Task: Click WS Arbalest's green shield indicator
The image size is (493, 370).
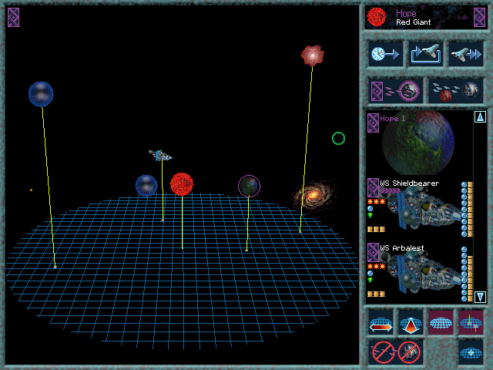Action: pyautogui.click(x=370, y=280)
